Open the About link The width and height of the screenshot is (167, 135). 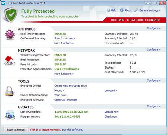pyautogui.click(x=128, y=10)
